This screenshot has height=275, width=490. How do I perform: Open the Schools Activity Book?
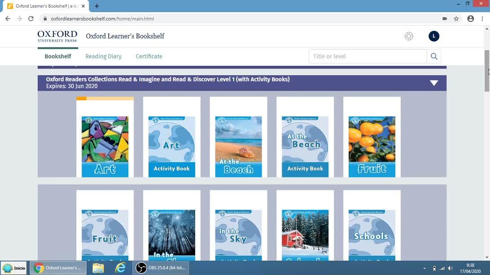coord(372,235)
